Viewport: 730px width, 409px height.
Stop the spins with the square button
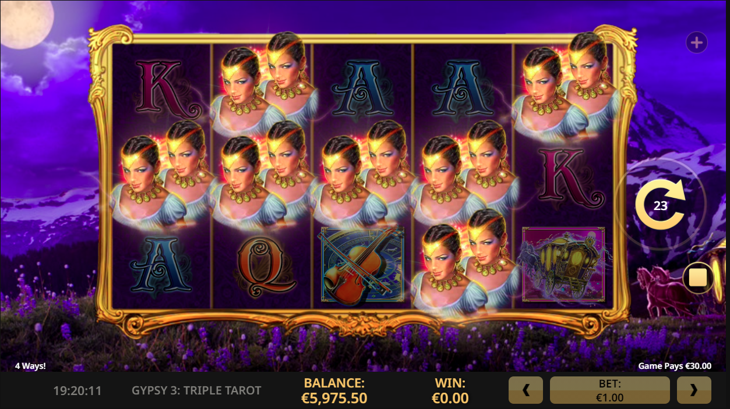[x=698, y=278]
